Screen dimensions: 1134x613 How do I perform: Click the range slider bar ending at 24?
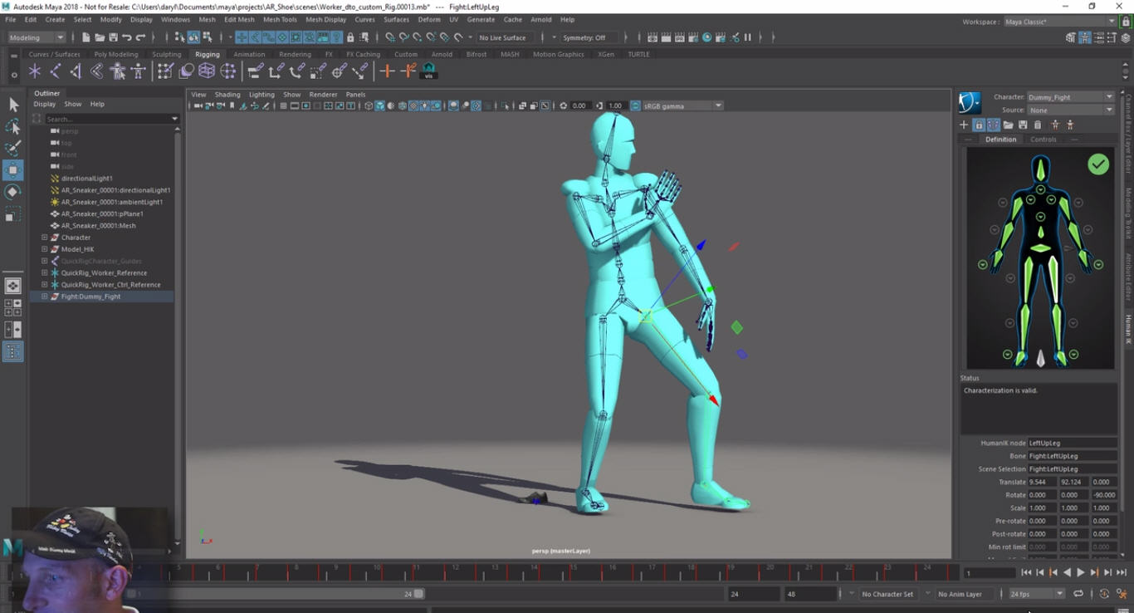point(276,594)
